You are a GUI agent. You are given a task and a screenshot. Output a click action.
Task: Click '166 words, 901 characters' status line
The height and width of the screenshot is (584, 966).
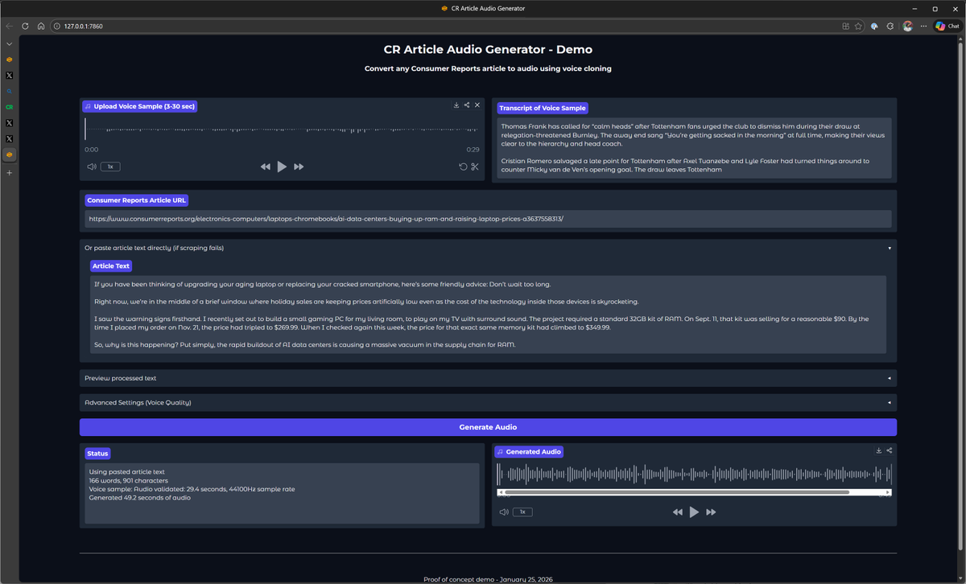pyautogui.click(x=128, y=480)
